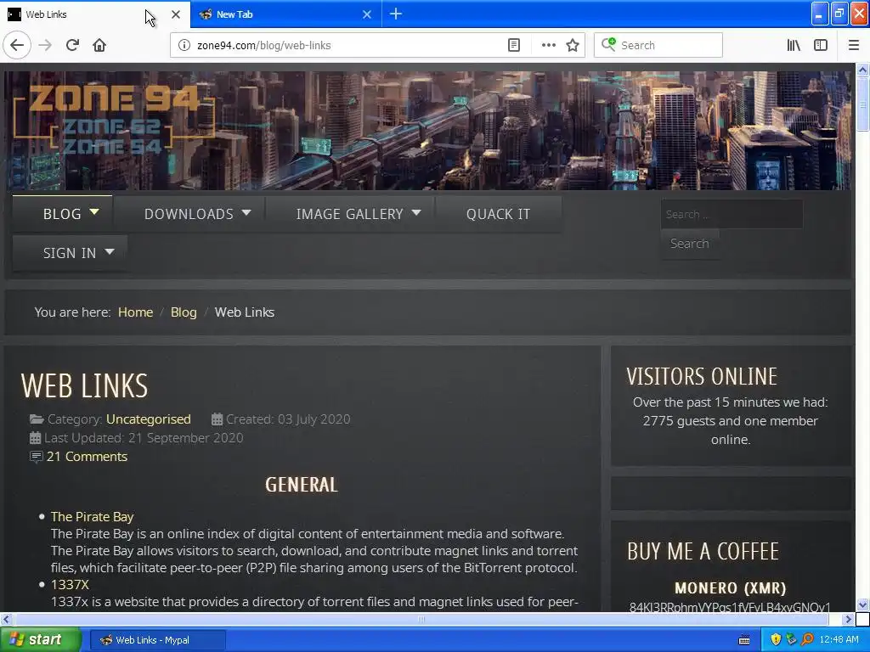Viewport: 870px width, 652px height.
Task: Open the QUACK IT menu item
Action: coord(498,214)
